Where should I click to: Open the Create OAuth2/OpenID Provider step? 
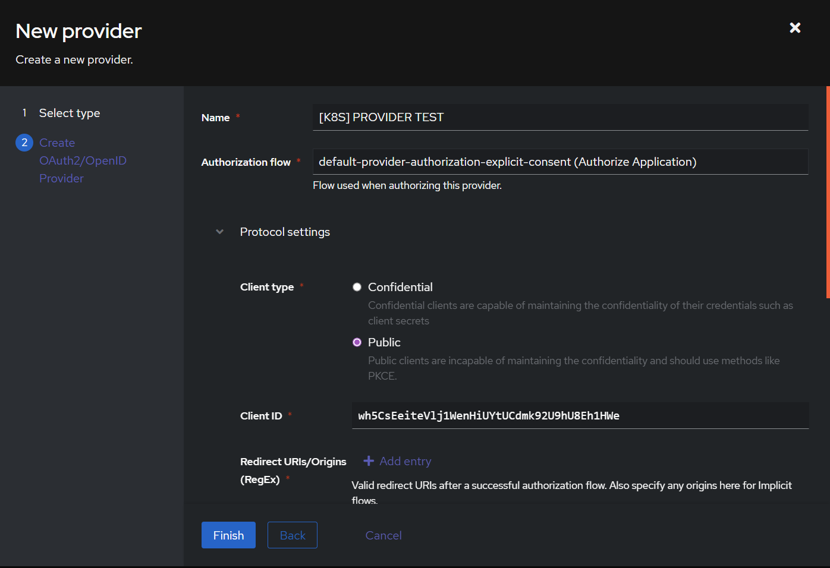(x=83, y=160)
